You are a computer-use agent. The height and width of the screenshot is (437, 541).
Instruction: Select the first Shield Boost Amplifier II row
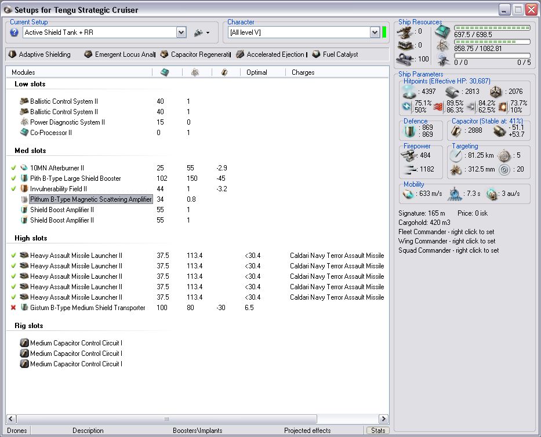point(62,210)
